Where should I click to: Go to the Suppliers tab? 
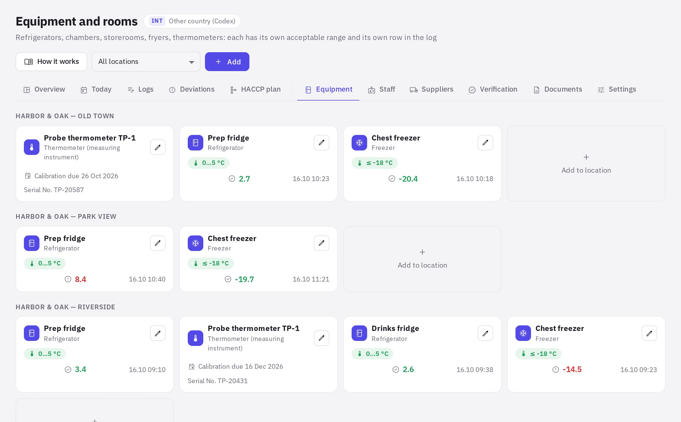tap(431, 90)
